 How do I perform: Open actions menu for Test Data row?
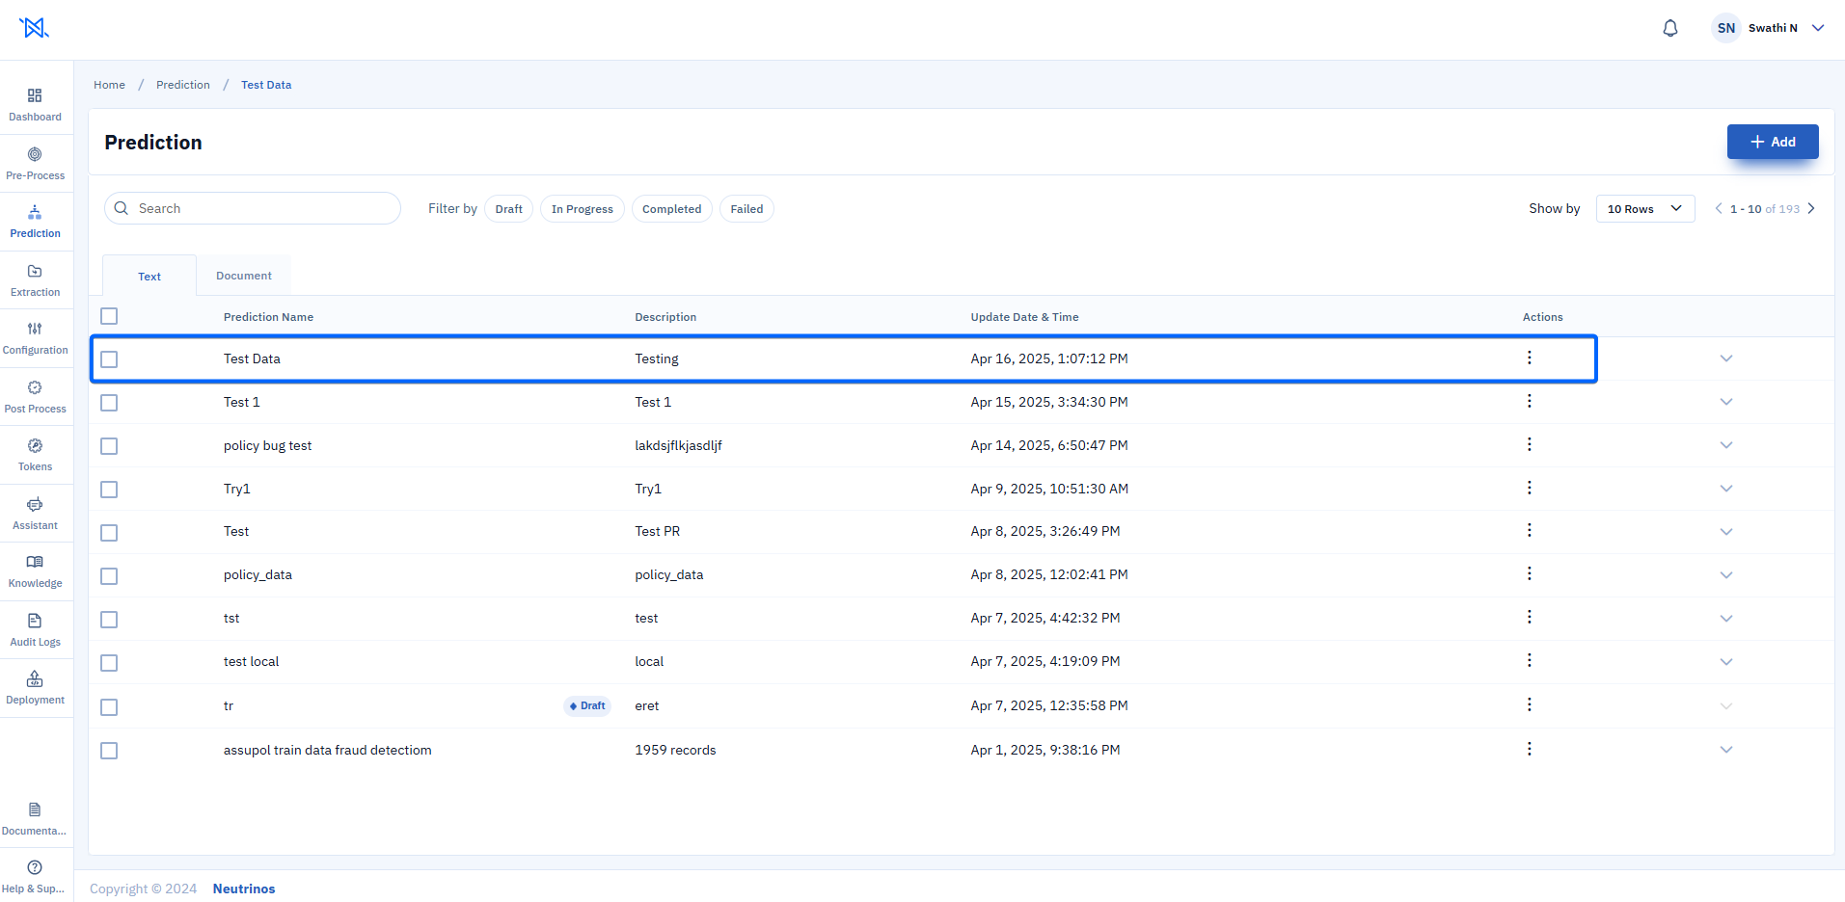click(x=1529, y=358)
